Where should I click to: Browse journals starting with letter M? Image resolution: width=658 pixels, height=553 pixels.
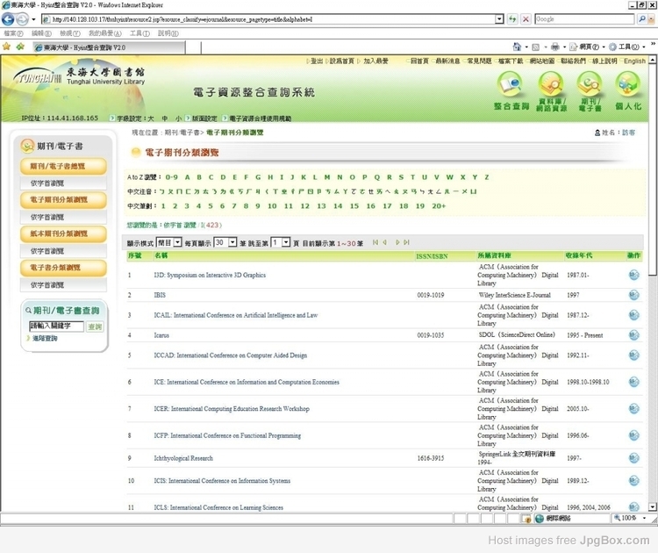click(315, 176)
